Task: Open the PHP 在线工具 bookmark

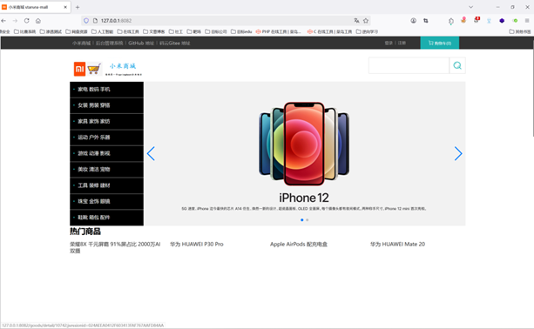Action: (279, 31)
